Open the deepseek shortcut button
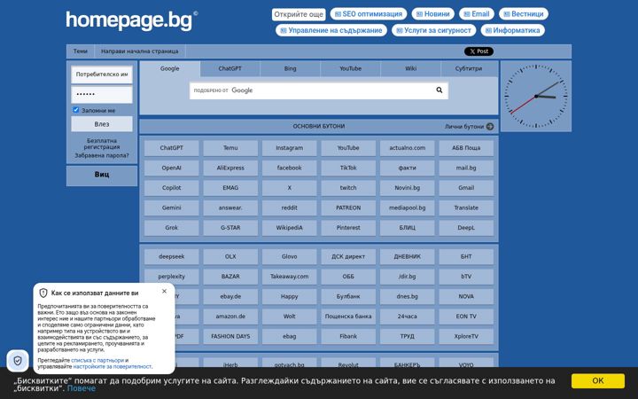This screenshot has width=638, height=399. (x=171, y=257)
